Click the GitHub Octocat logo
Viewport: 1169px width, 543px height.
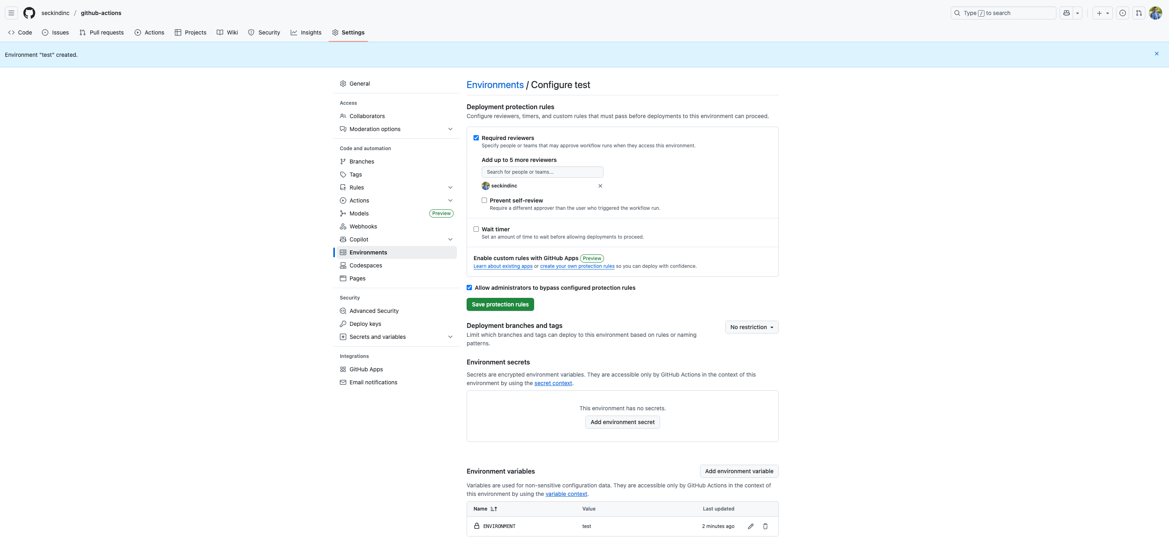click(29, 13)
